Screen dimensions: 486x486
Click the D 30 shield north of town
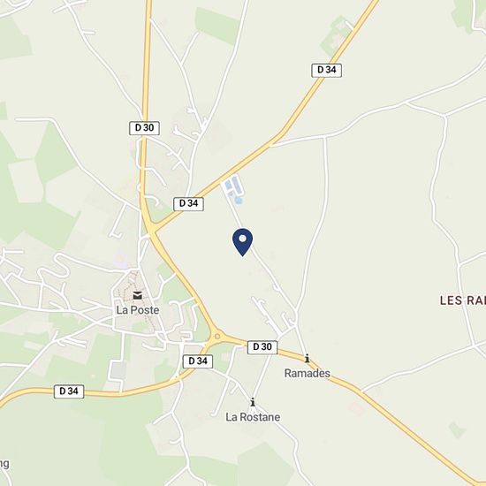(x=144, y=128)
